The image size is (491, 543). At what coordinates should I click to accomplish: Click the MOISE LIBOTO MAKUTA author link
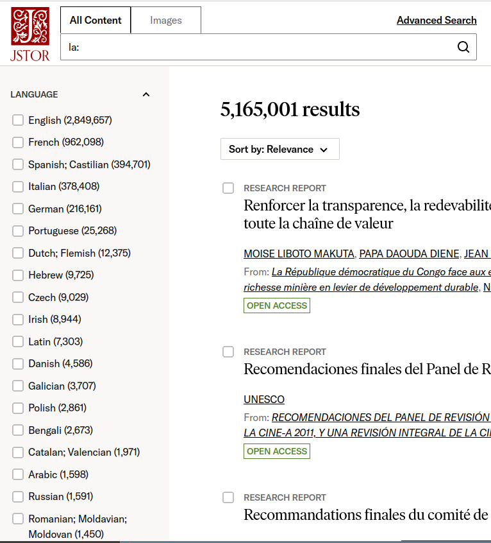point(299,254)
